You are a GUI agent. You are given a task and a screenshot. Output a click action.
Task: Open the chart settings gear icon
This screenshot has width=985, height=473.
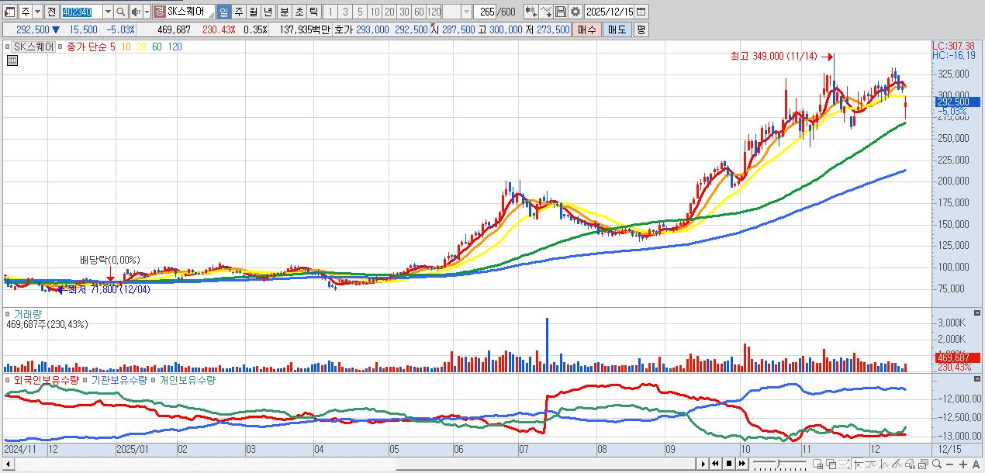click(x=575, y=12)
